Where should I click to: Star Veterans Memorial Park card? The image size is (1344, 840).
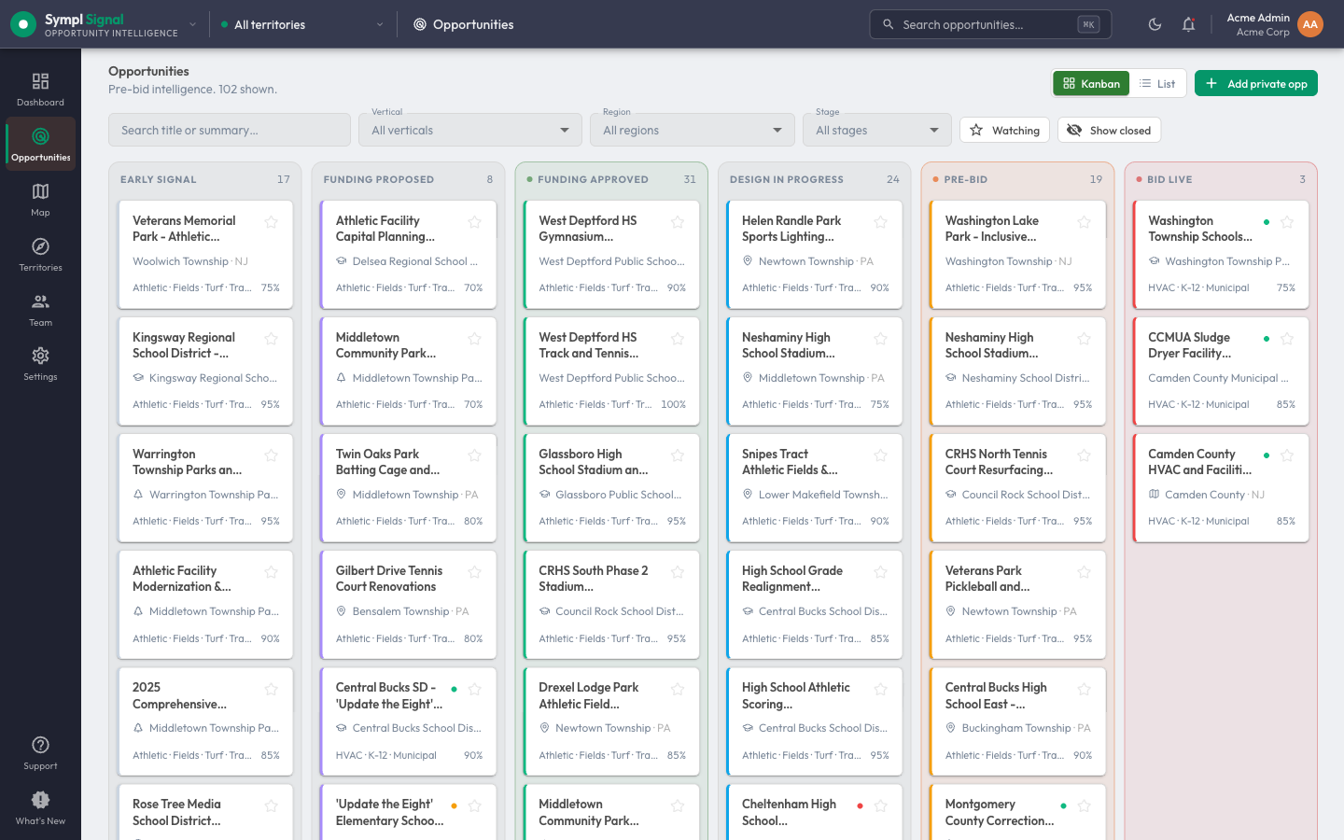pos(271,222)
